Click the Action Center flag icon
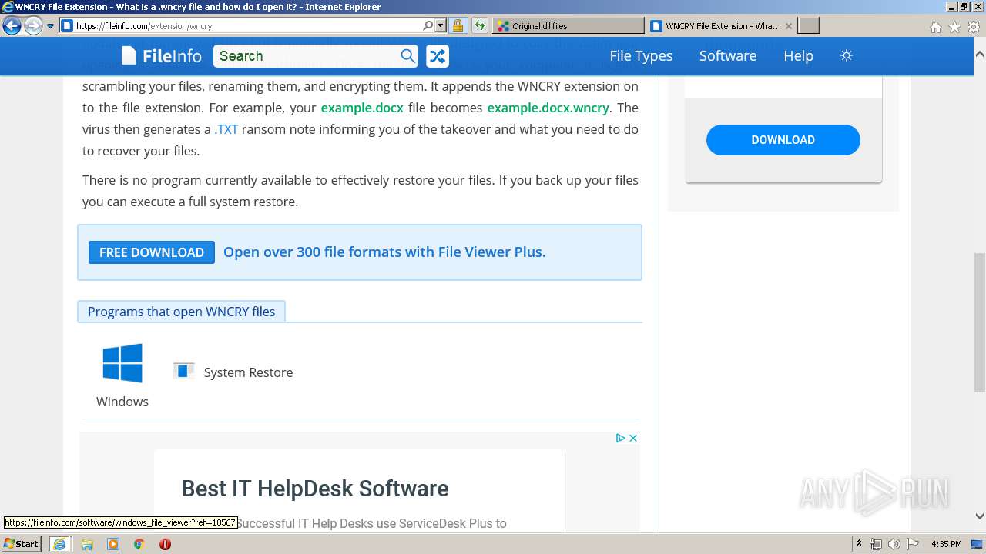Viewport: 986px width, 554px height. click(912, 544)
